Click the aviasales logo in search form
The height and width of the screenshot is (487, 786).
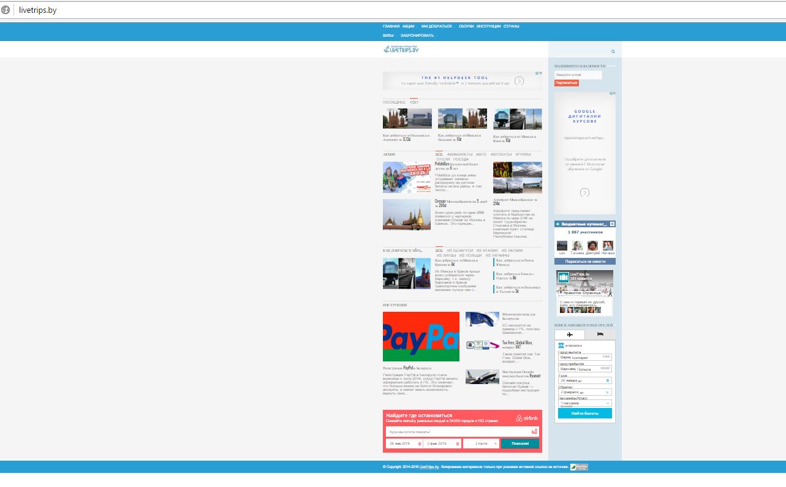coord(569,346)
